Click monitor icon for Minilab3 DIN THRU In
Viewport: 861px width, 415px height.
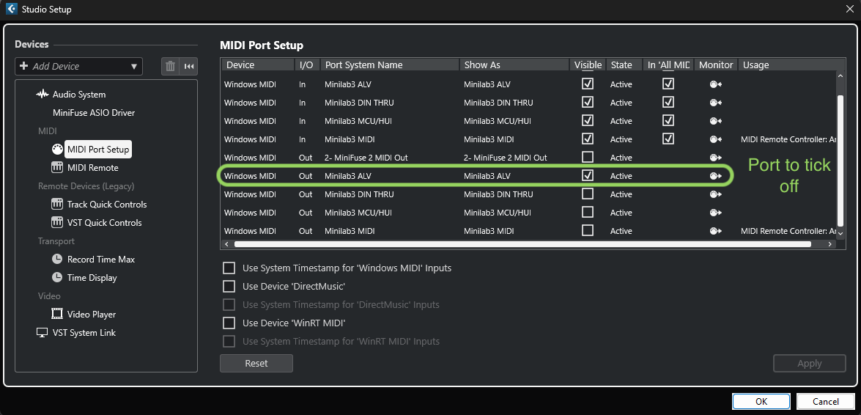coord(715,103)
